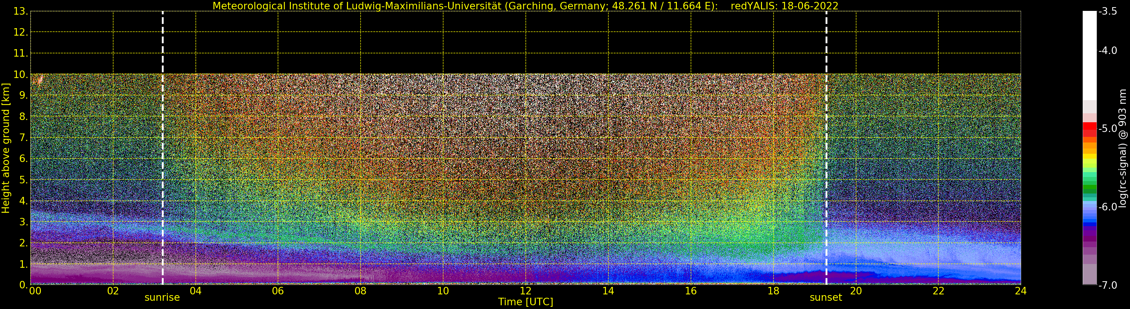This screenshot has height=309, width=1130.
Task: Click the "13." tick on the height axis
Action: tap(21, 11)
